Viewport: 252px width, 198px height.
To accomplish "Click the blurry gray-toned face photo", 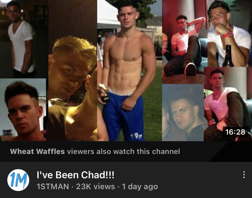I will point(183,113).
